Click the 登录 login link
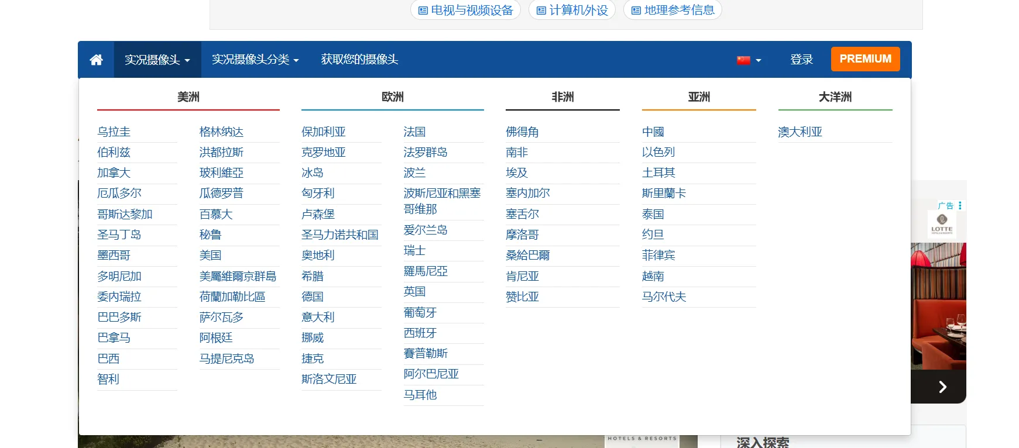 pos(801,60)
